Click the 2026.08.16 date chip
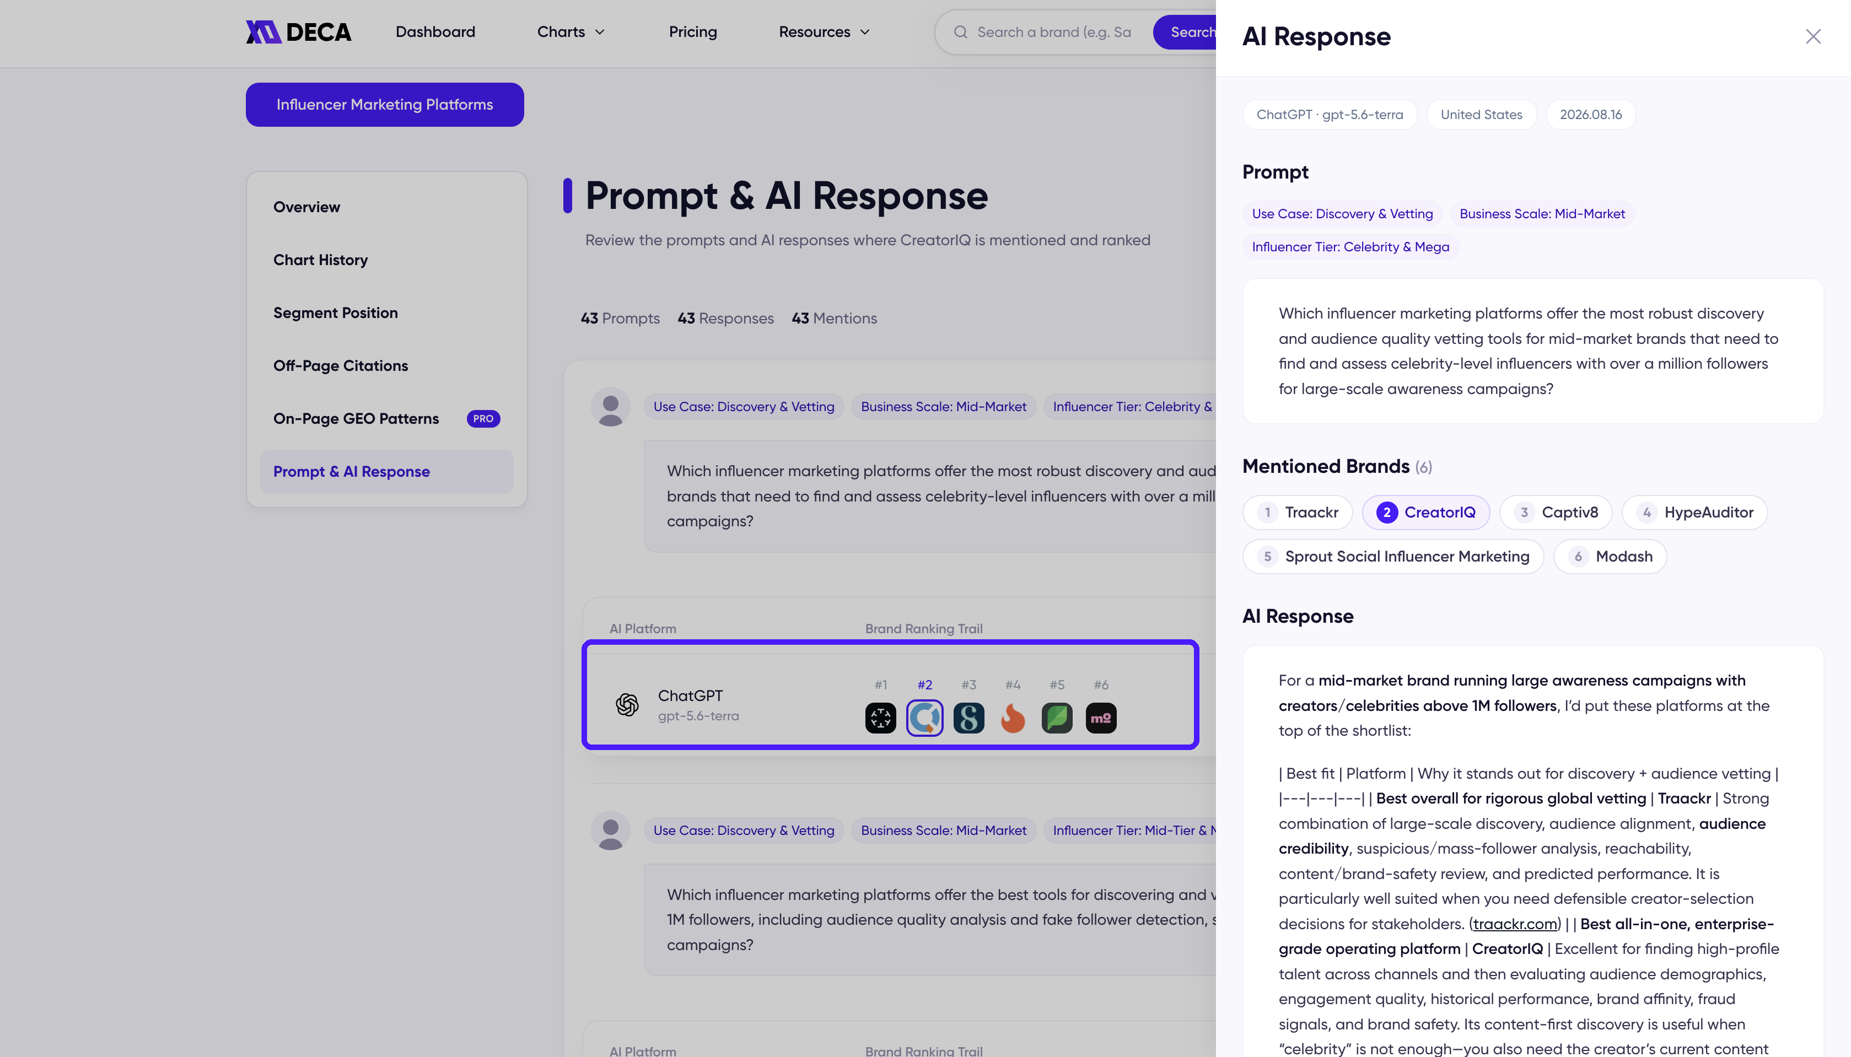The width and height of the screenshot is (1851, 1057). click(1591, 115)
